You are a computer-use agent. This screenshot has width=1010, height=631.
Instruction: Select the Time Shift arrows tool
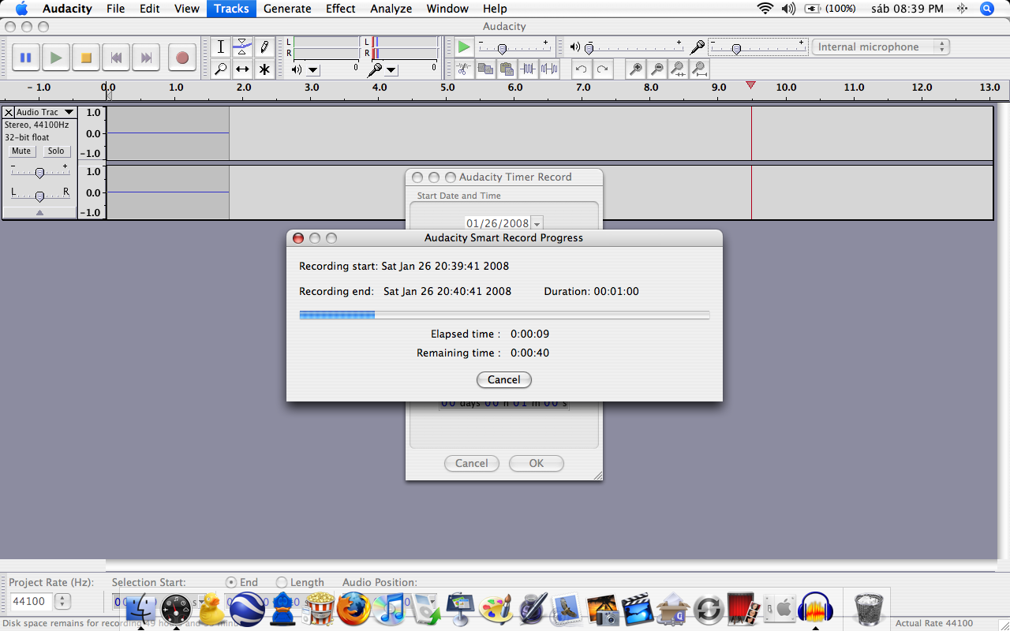[243, 69]
